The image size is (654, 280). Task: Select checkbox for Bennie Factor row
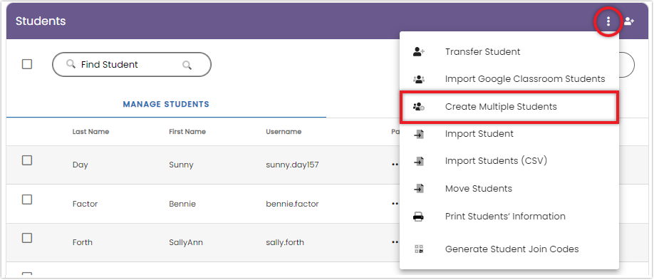click(x=27, y=199)
